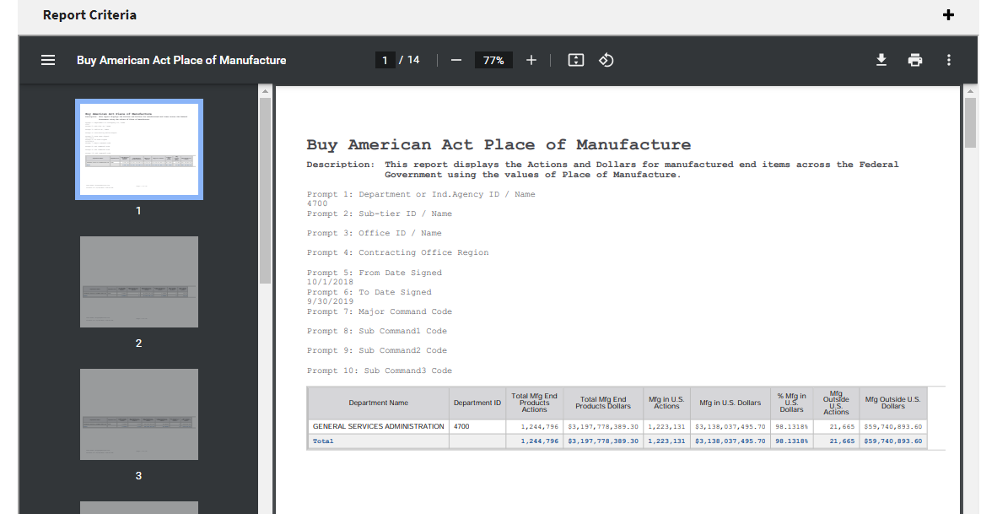Image resolution: width=981 pixels, height=514 pixels.
Task: Select page 2 thumbnail
Action: 139,282
